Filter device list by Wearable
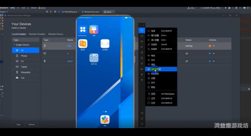This screenshot has height=136, width=251. pos(25,72)
